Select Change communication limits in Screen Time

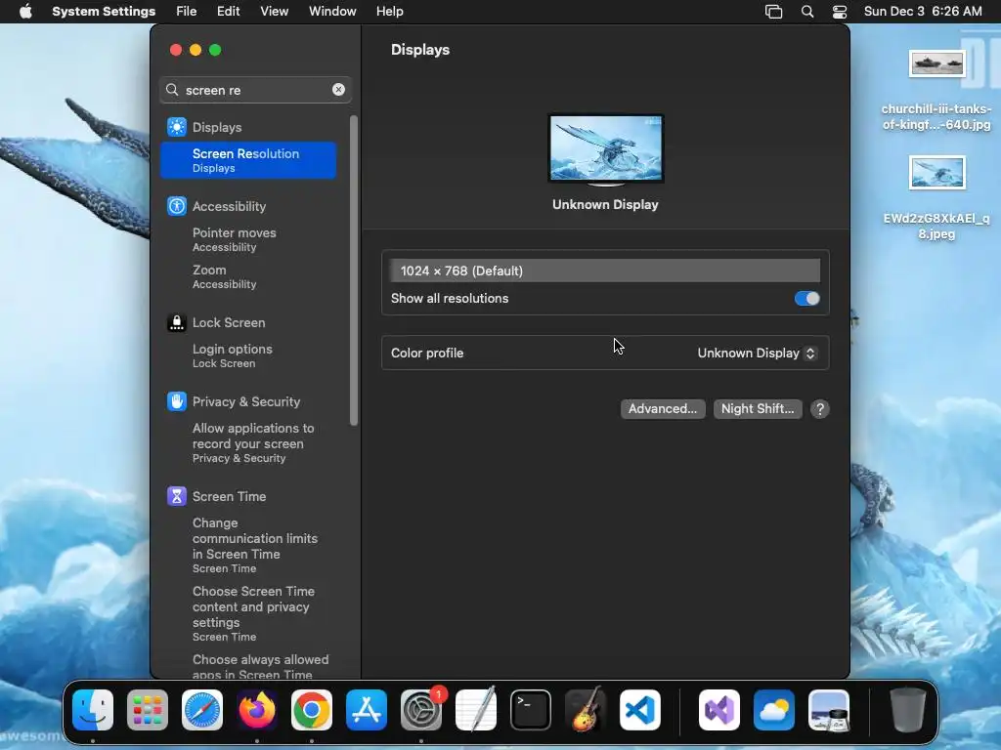[x=248, y=545]
